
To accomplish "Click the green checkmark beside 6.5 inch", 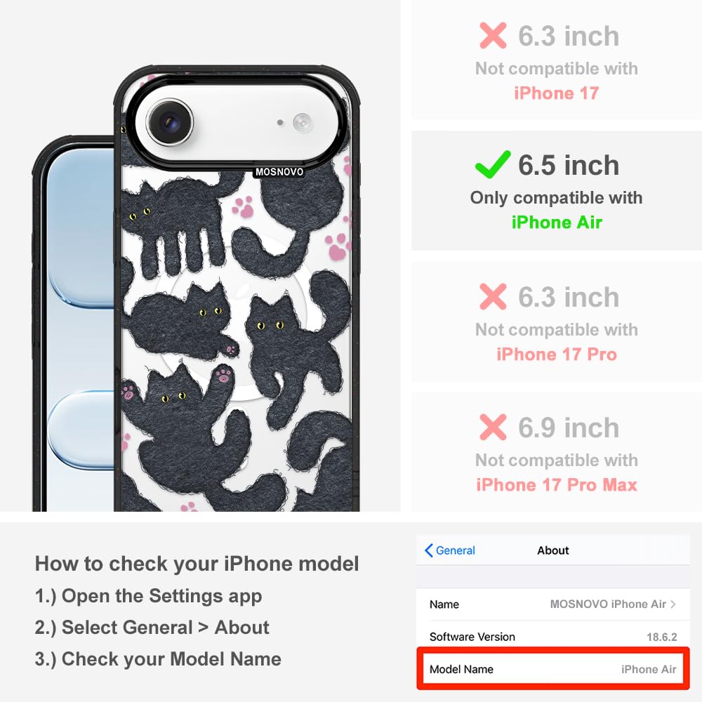I will (x=493, y=164).
